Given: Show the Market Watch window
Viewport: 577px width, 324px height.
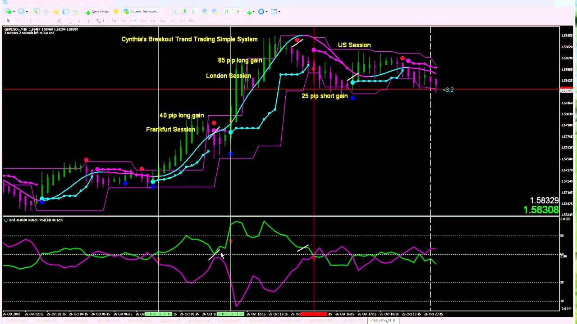Looking at the screenshot, I should [36, 11].
